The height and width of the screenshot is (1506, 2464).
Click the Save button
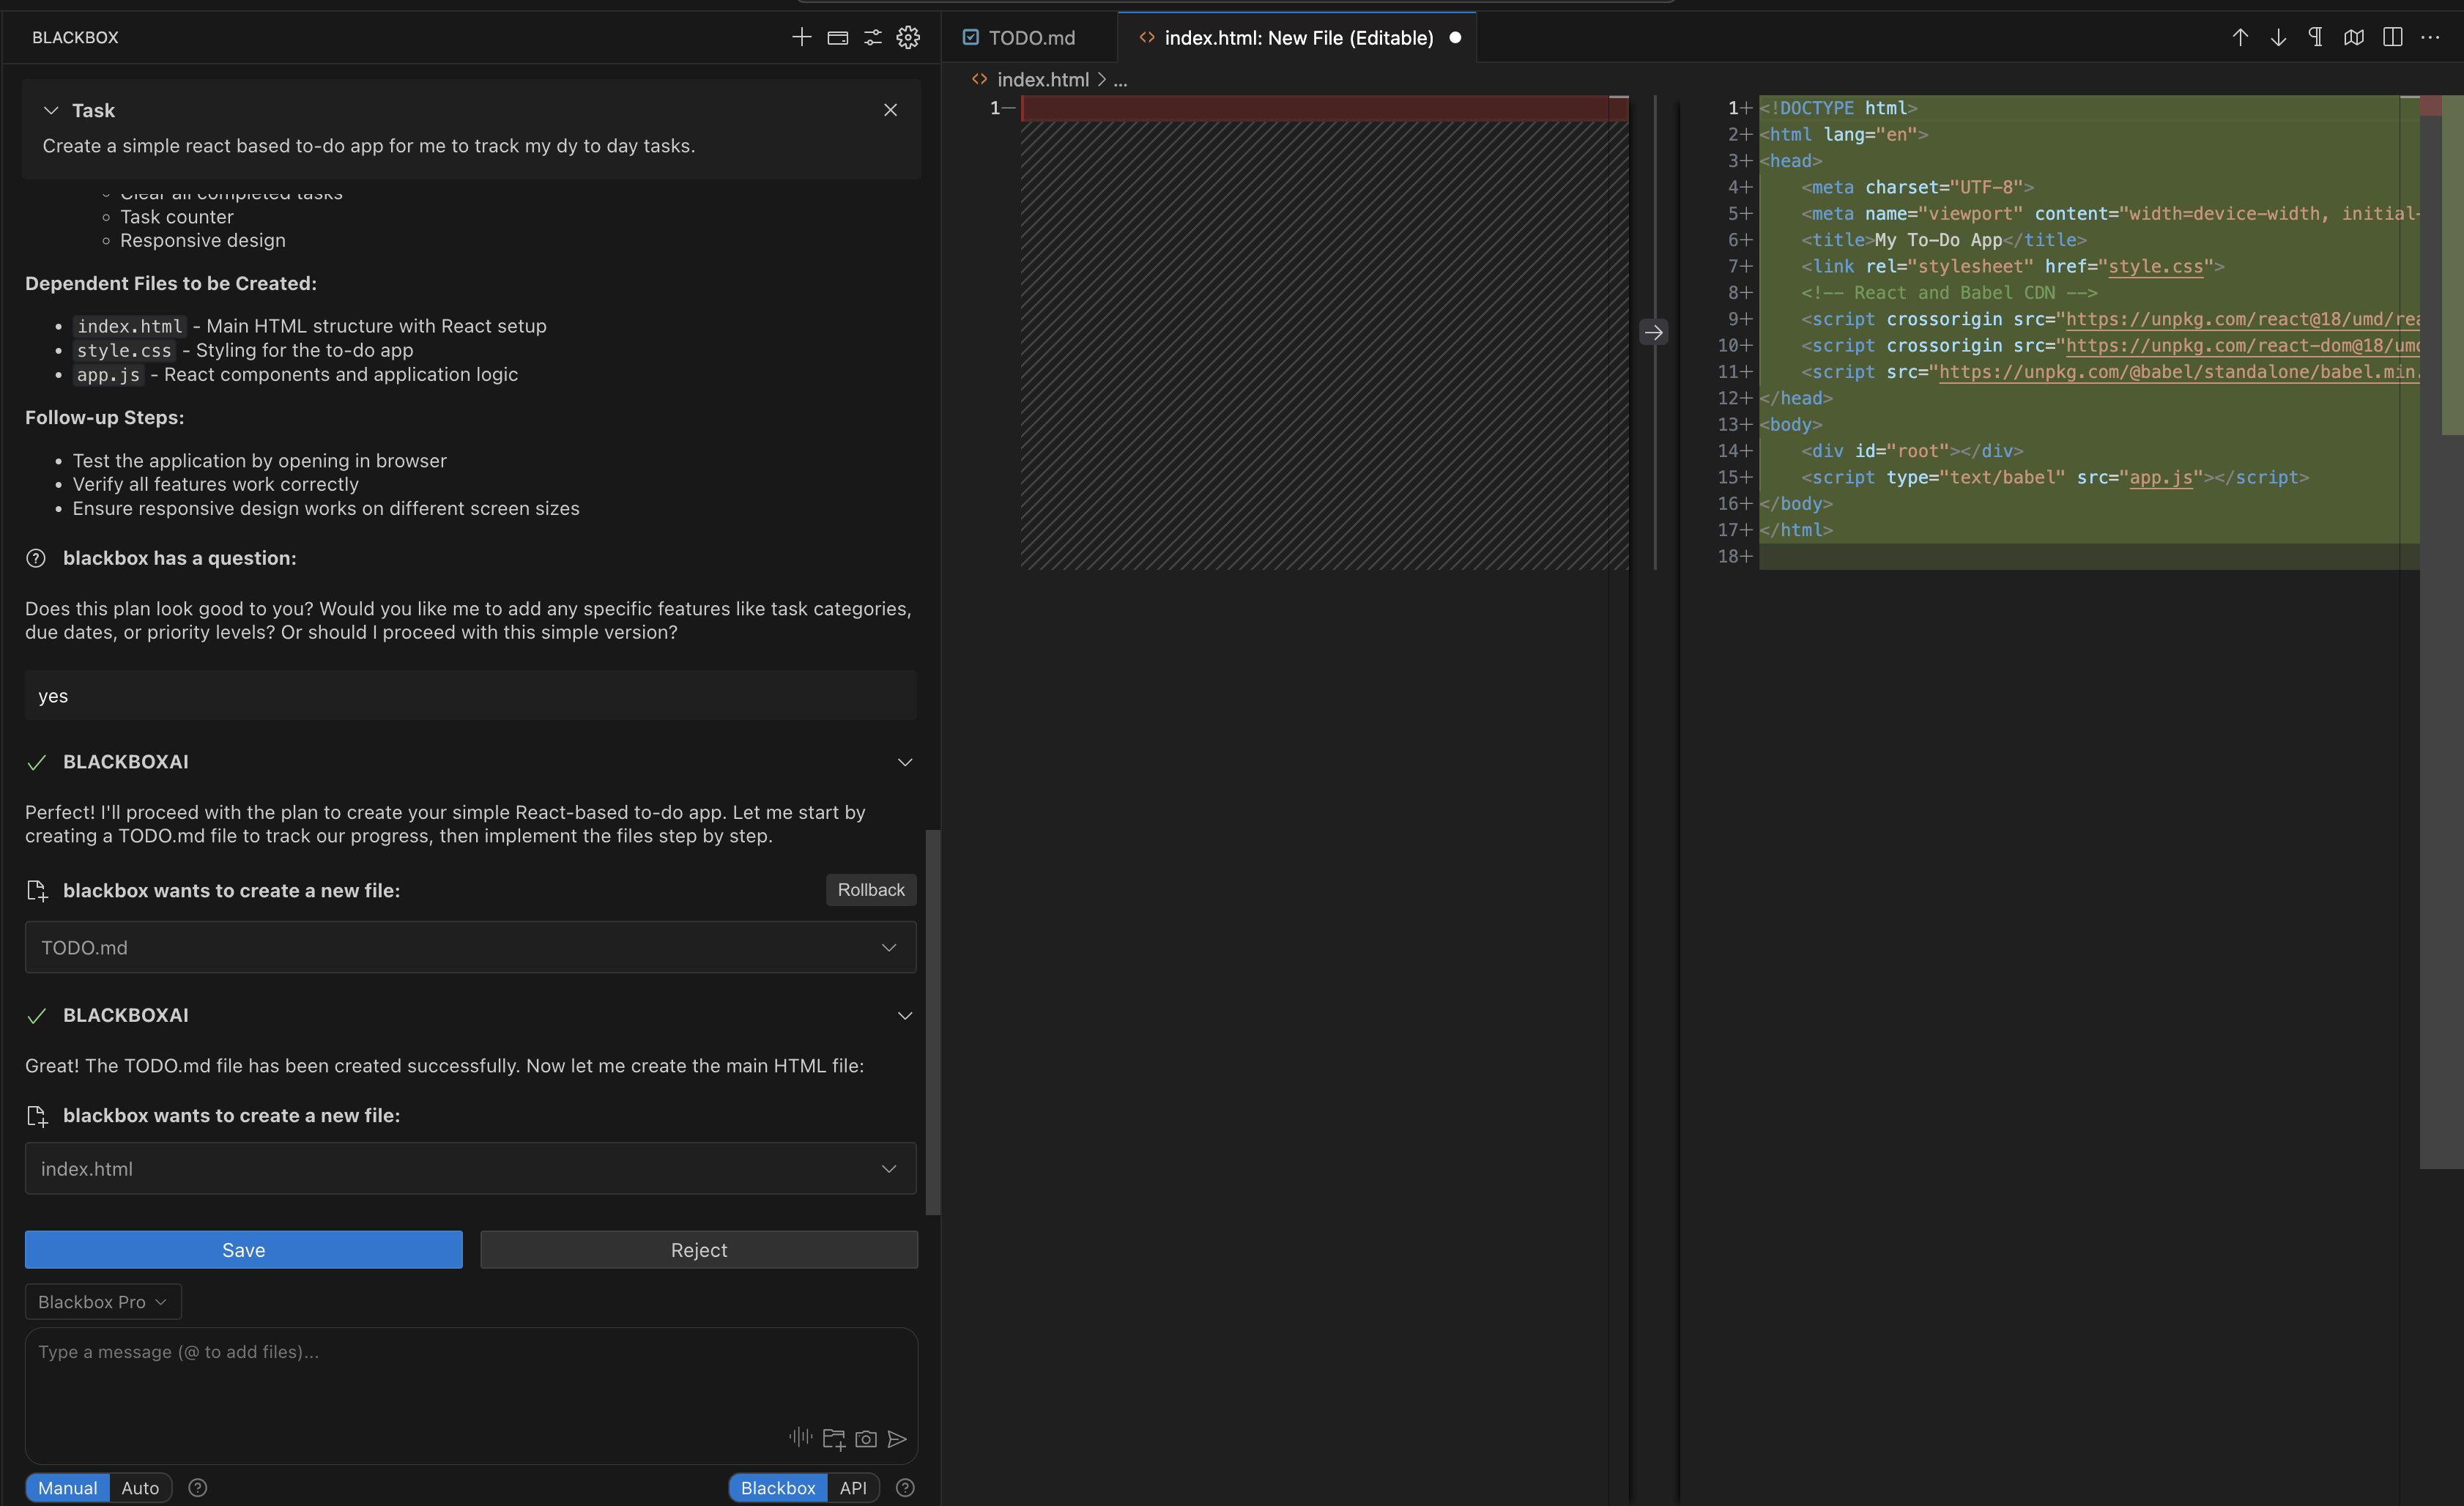point(243,1249)
